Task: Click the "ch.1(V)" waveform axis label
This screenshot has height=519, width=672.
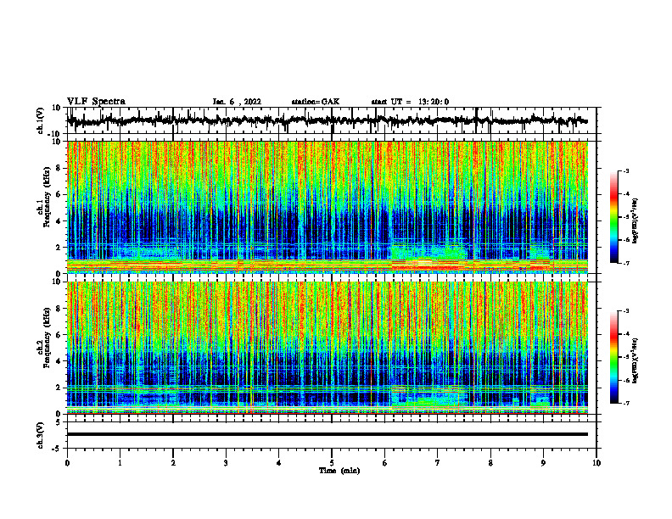Action: [41, 121]
